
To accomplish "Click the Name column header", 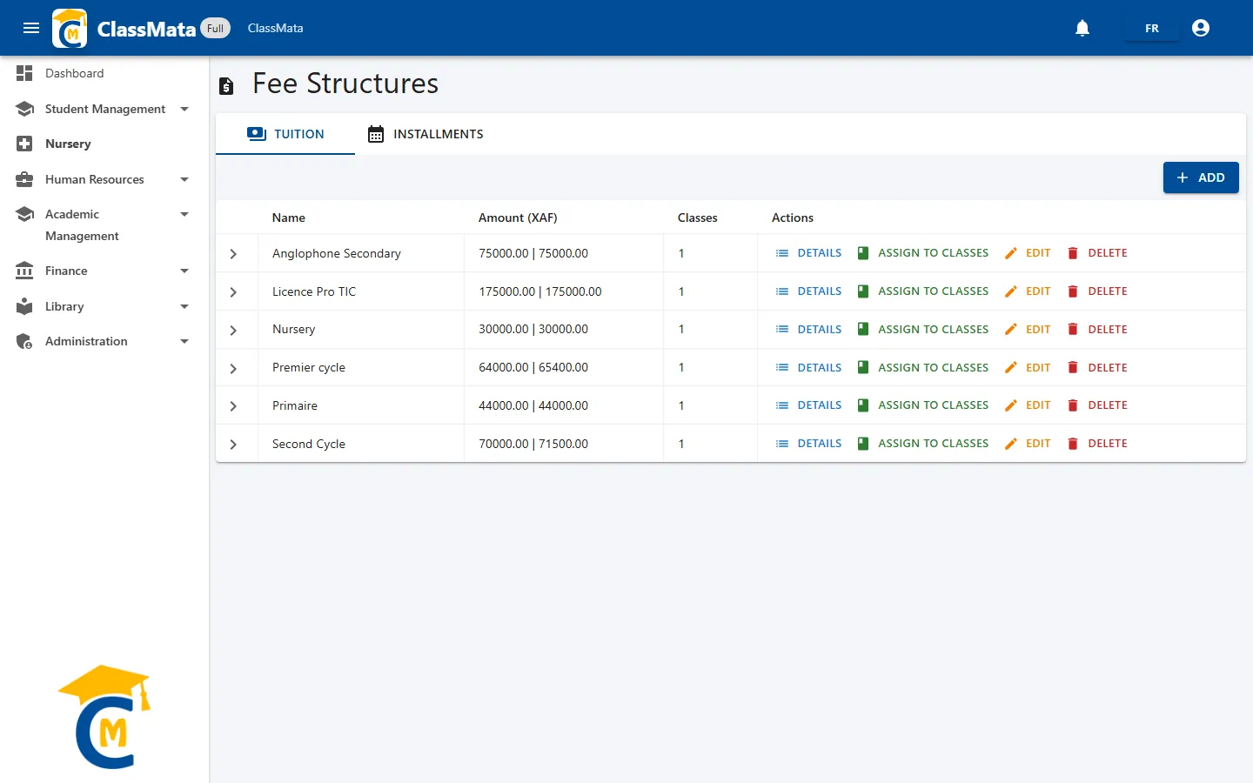I will pos(289,217).
